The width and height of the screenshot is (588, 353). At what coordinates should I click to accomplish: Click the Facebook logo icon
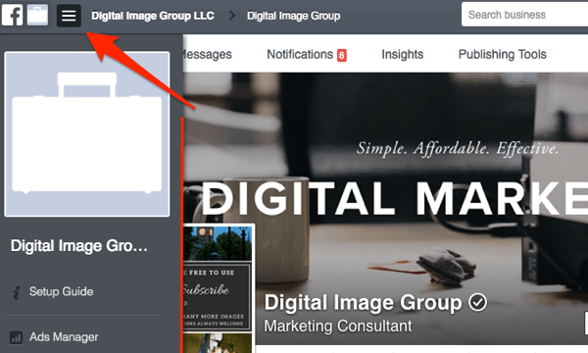pyautogui.click(x=13, y=16)
